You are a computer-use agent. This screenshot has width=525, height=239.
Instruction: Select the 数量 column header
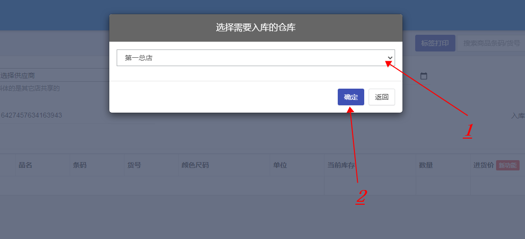pos(426,165)
